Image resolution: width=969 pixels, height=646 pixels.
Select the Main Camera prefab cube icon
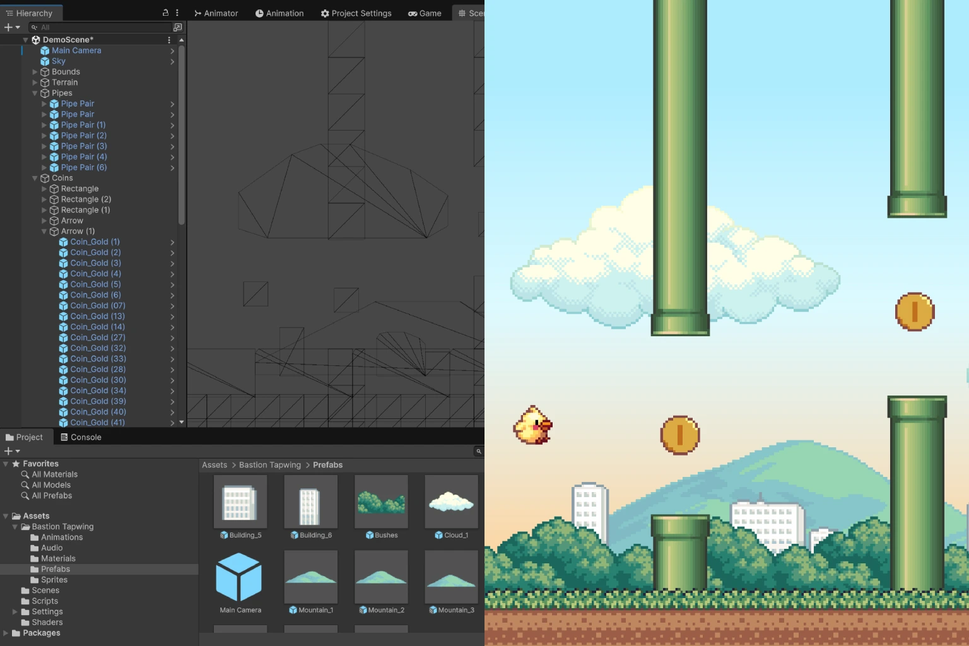45,50
